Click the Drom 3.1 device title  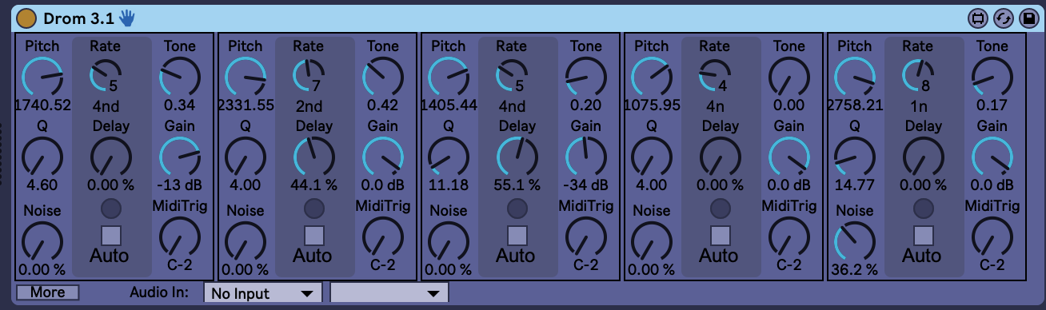point(78,18)
